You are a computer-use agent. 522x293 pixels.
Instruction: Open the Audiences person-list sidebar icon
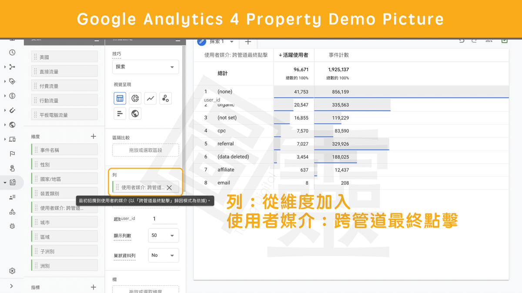(x=12, y=197)
